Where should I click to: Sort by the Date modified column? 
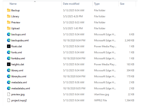tap(71, 4)
